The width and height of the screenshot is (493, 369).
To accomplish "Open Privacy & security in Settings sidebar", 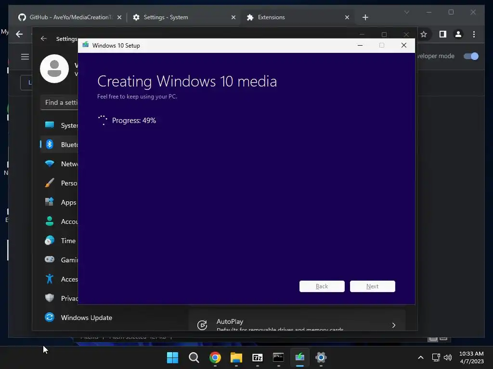I will [x=59, y=298].
